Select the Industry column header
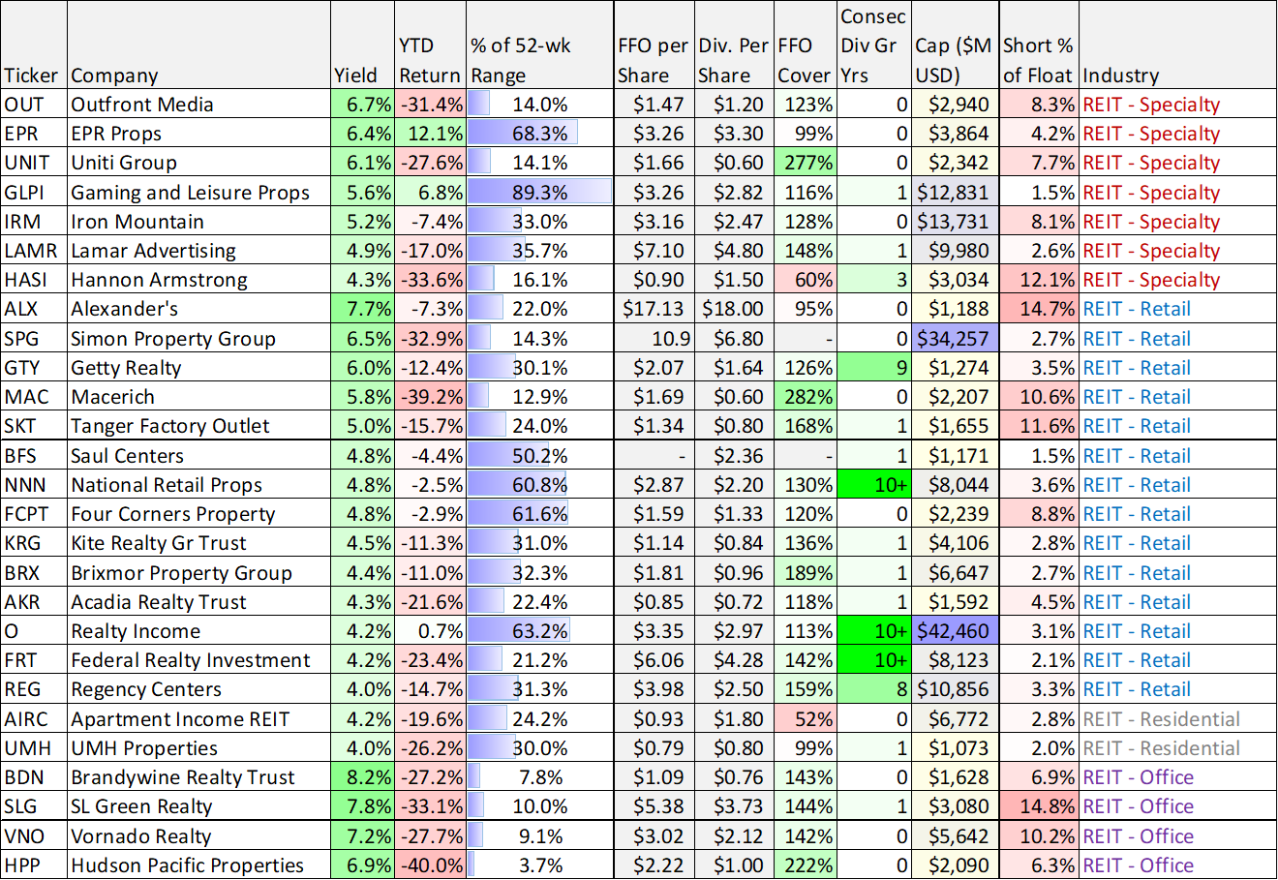Viewport: 1278px width, 880px height. [1177, 46]
